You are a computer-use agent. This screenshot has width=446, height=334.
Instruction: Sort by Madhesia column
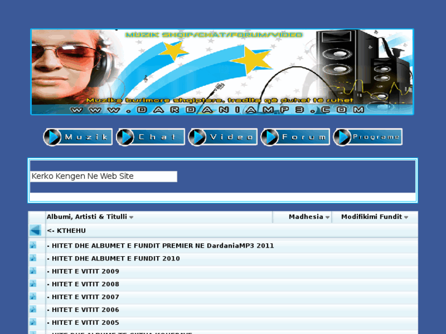309,217
